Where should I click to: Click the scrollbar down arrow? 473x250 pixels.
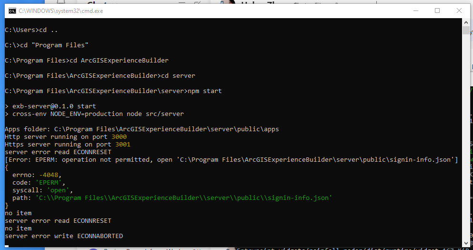point(466,243)
